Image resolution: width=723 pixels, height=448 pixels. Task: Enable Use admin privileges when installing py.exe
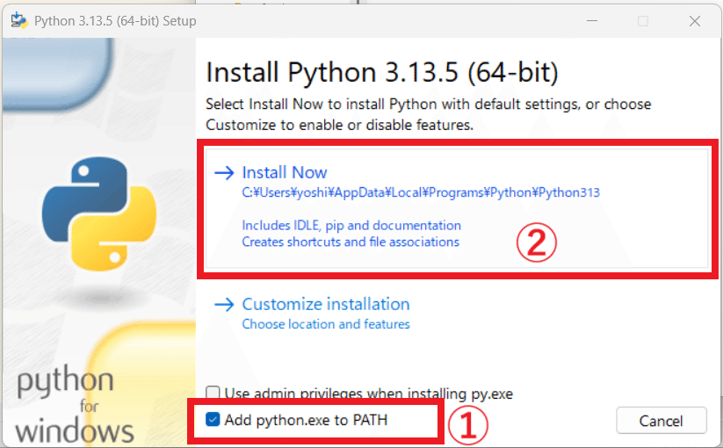213,394
